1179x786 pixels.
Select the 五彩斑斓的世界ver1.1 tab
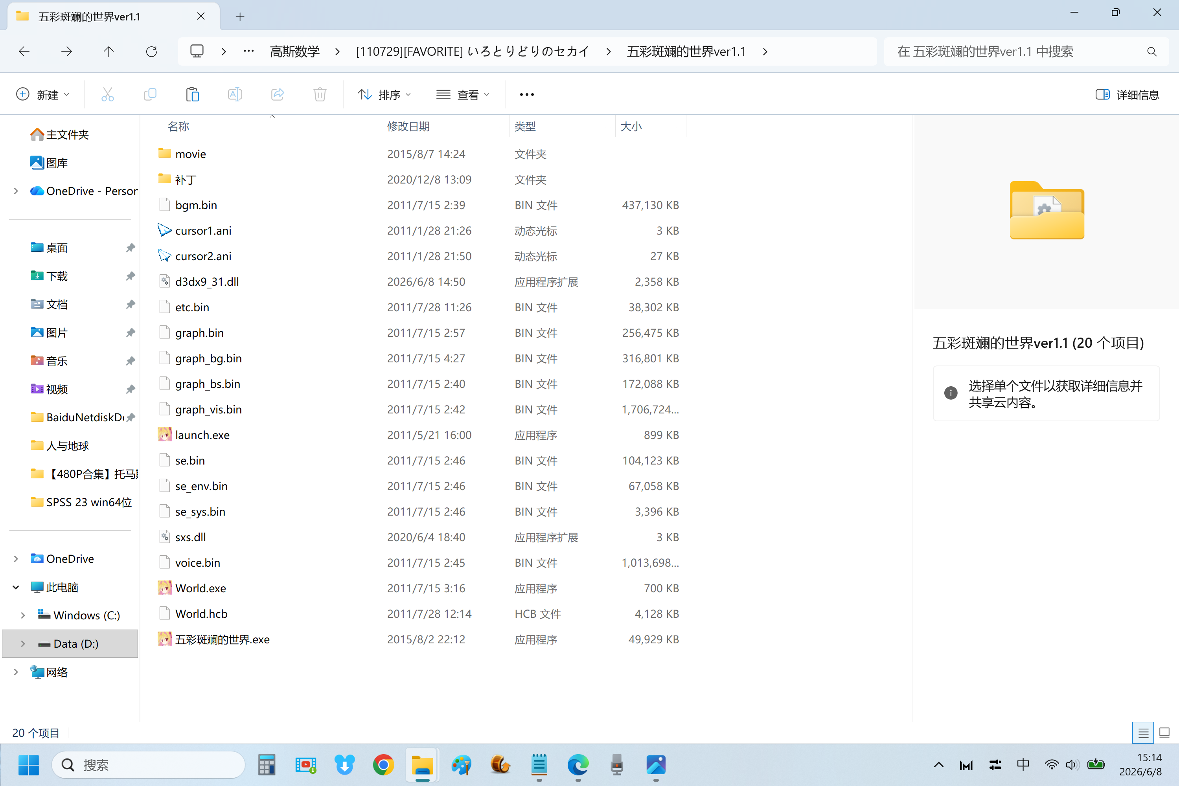tap(113, 17)
